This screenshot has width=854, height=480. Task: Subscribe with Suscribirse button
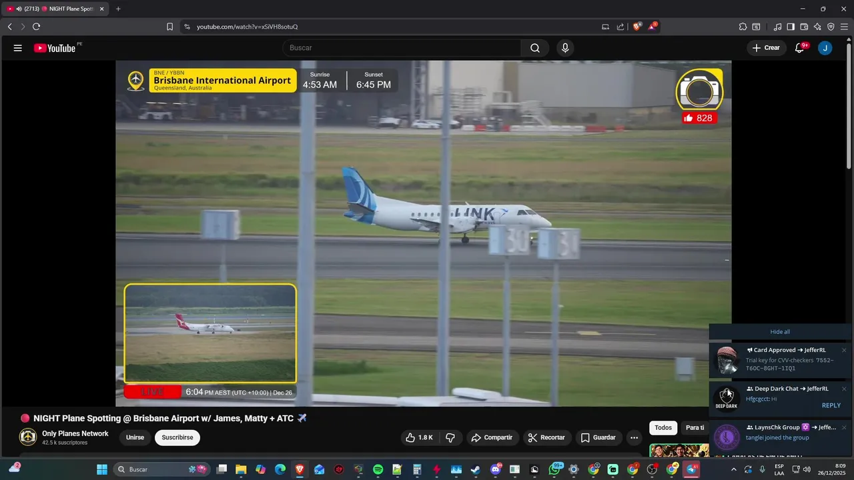point(177,437)
